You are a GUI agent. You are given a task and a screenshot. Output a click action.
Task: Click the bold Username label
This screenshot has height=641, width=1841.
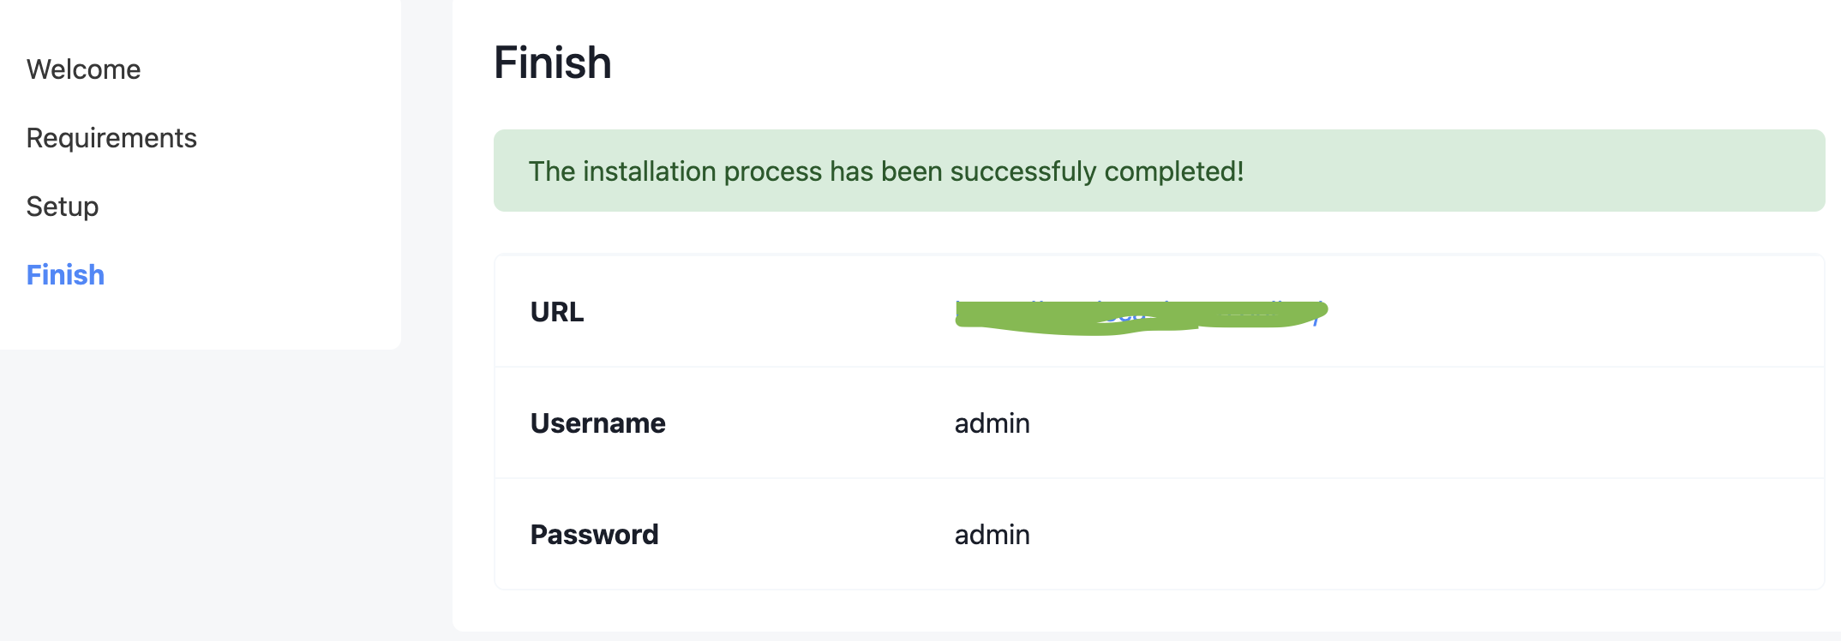(597, 423)
